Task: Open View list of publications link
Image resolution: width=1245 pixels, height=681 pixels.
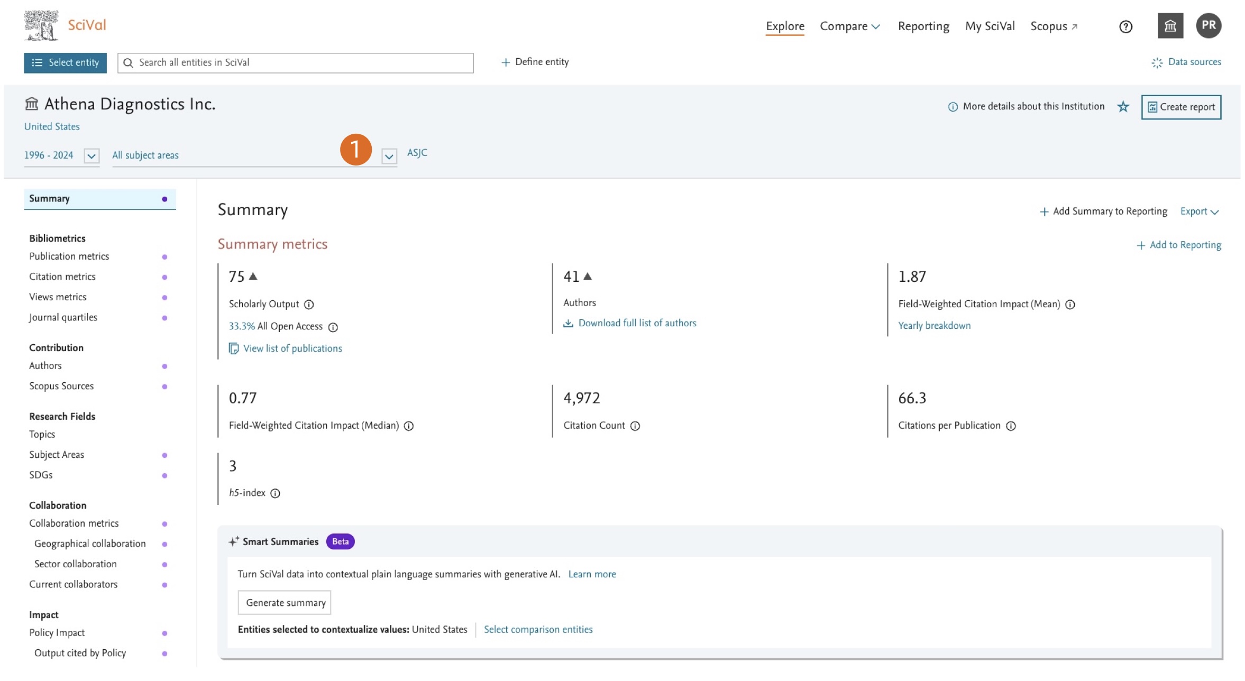Action: pos(292,348)
